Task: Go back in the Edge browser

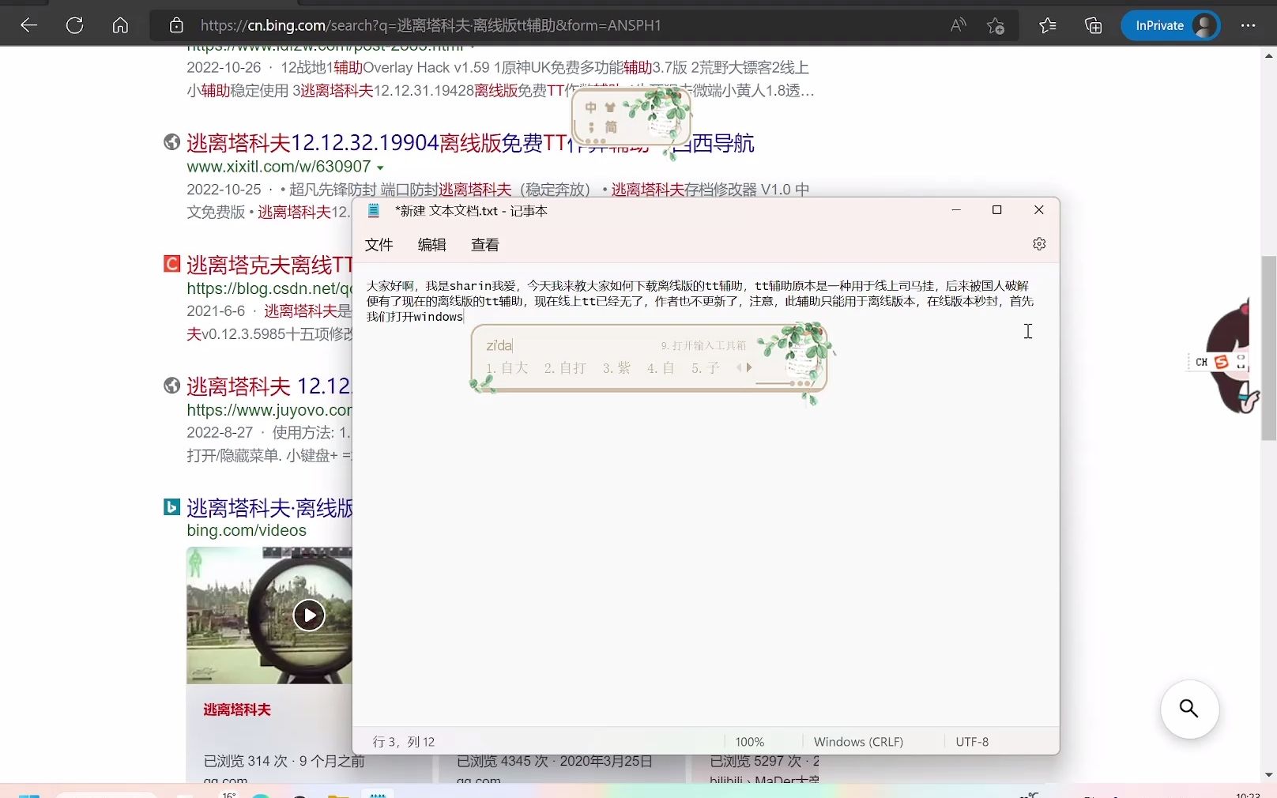Action: pyautogui.click(x=29, y=25)
